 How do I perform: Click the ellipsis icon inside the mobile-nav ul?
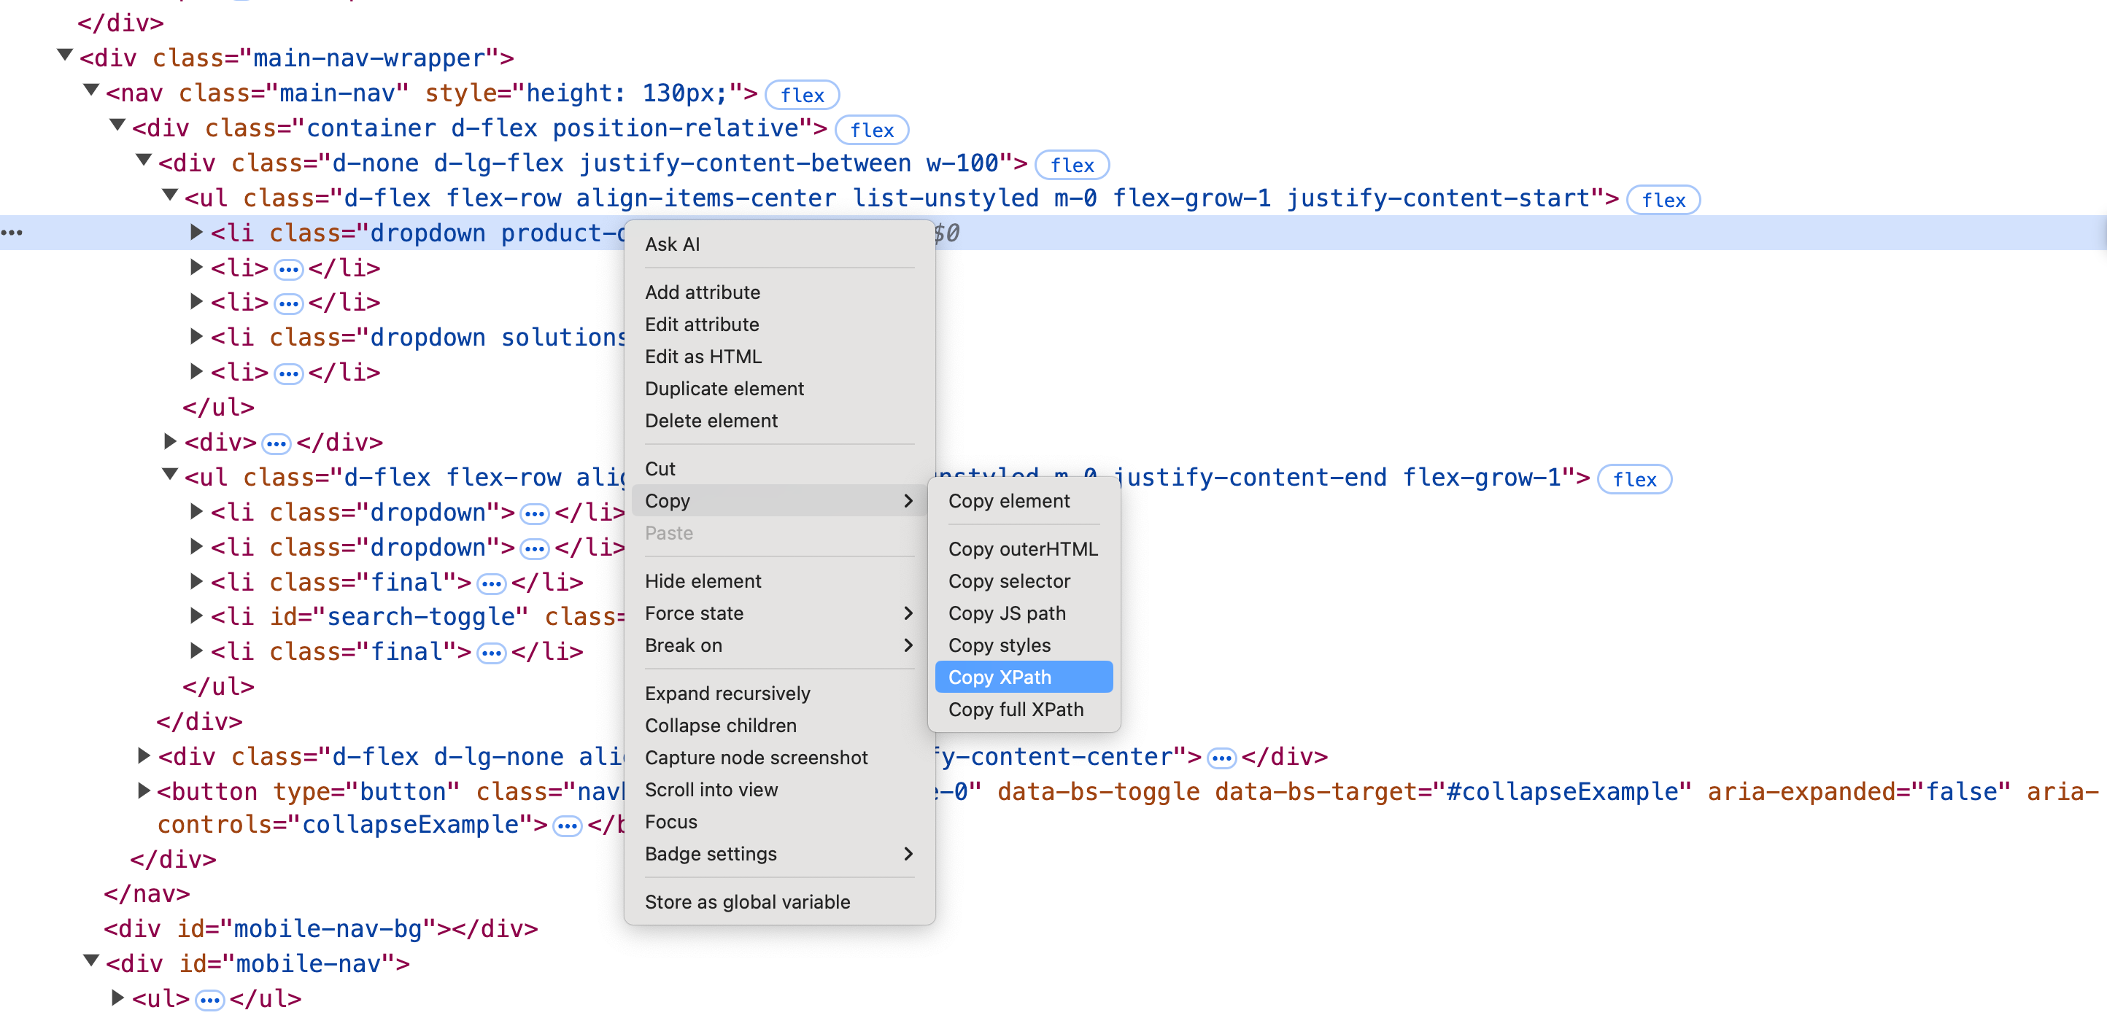[x=211, y=998]
